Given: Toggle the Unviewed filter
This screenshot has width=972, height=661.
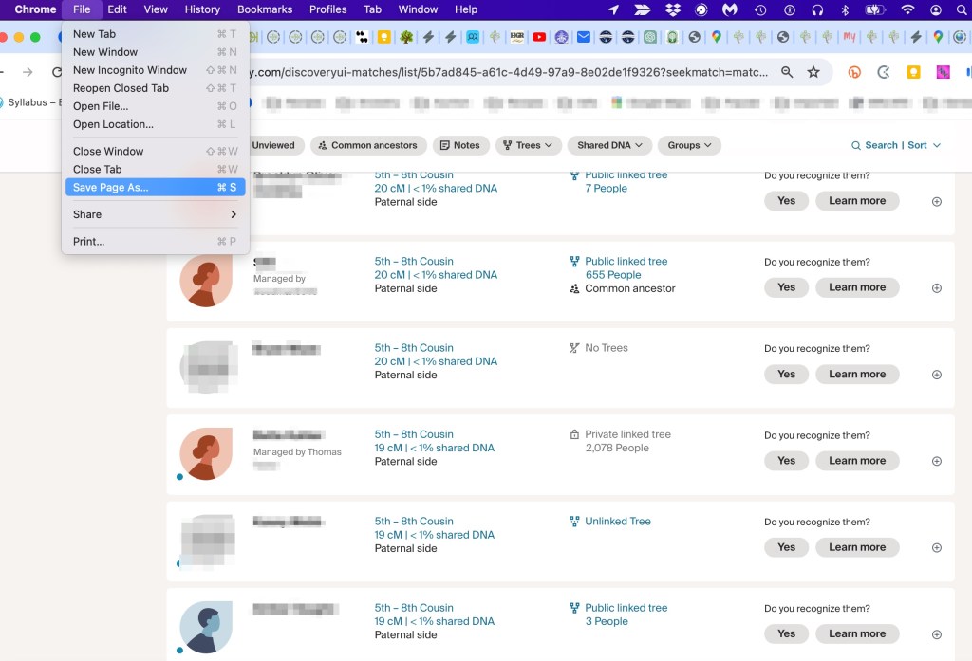Looking at the screenshot, I should pyautogui.click(x=273, y=145).
